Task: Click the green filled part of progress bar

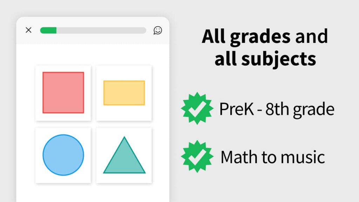Action: [48, 31]
